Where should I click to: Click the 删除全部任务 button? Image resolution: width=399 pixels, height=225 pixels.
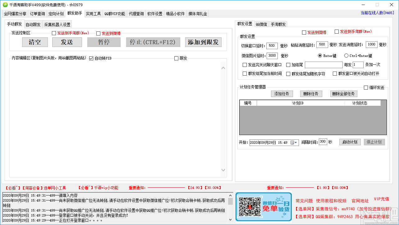coord(343,94)
